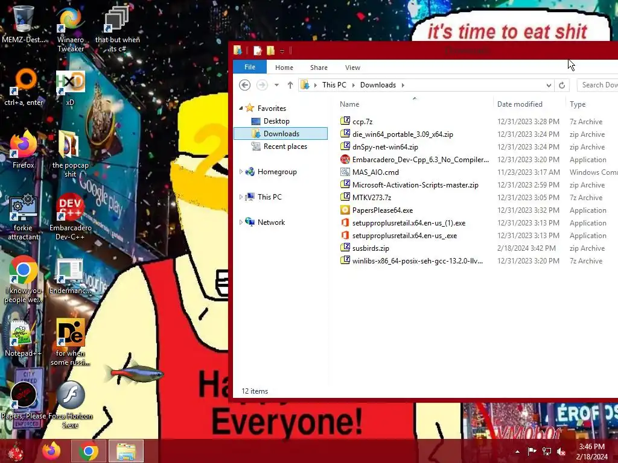The image size is (618, 463).
Task: Open network icon in system tray
Action: (547, 452)
